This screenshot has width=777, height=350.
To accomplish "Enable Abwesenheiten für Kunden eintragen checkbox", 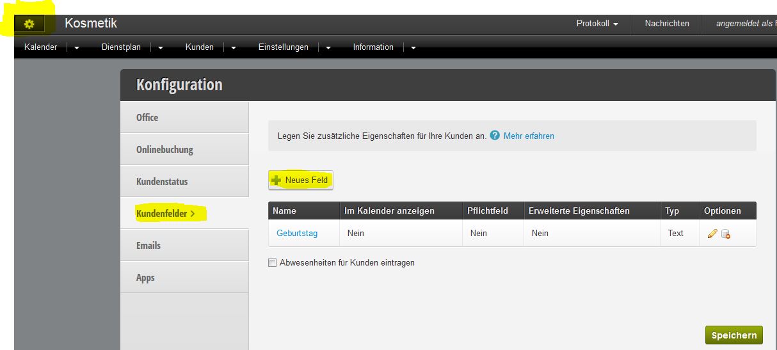I will click(273, 262).
